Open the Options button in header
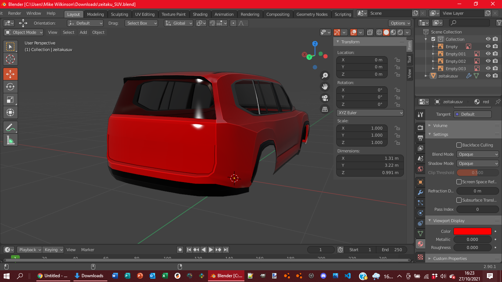This screenshot has height=282, width=502. point(399,23)
